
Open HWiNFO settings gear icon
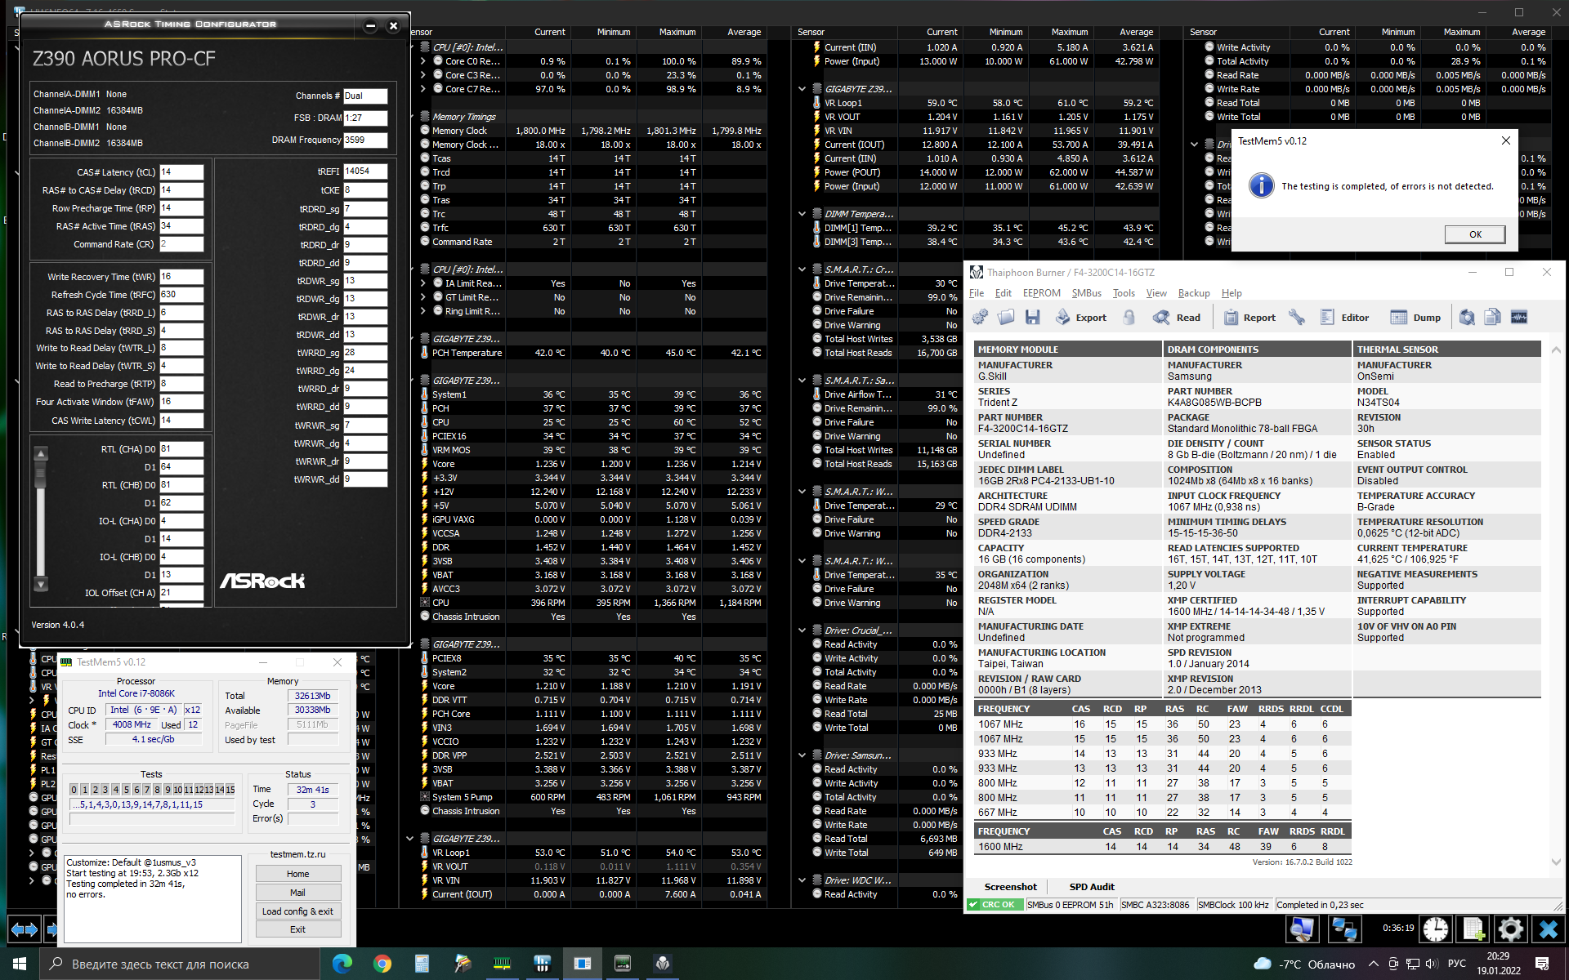point(1510,929)
